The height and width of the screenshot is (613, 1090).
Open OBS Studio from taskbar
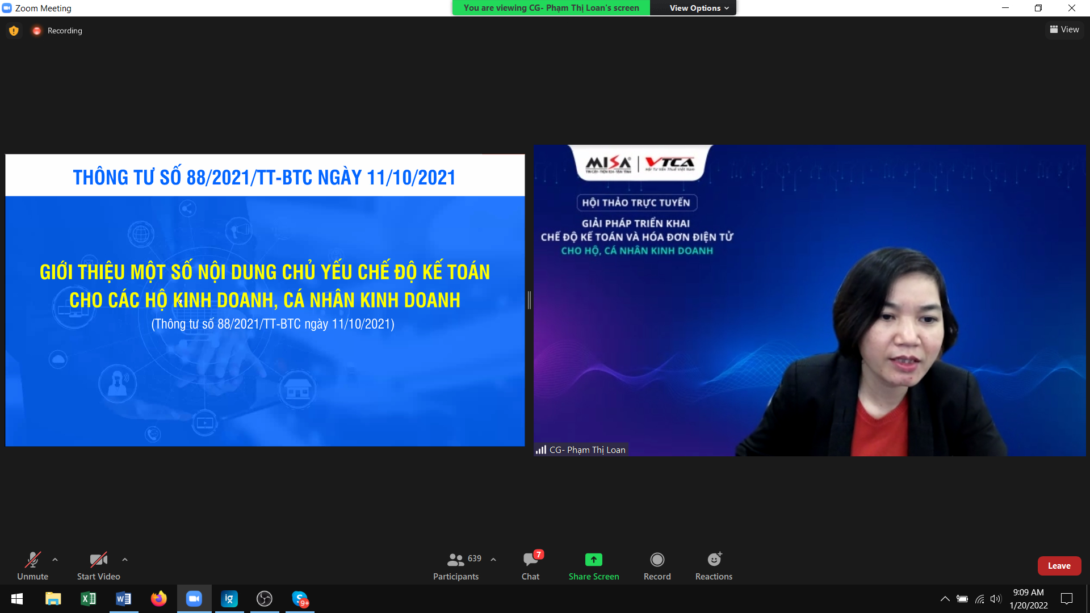265,599
